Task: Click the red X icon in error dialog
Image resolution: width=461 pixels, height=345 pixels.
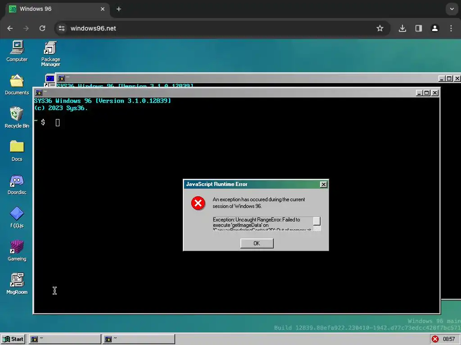Action: 198,203
